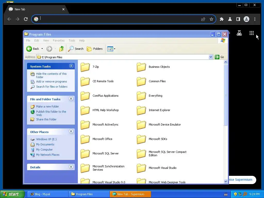Collapse the System Tasks panel
This screenshot has width=264, height=198.
coord(71,66)
